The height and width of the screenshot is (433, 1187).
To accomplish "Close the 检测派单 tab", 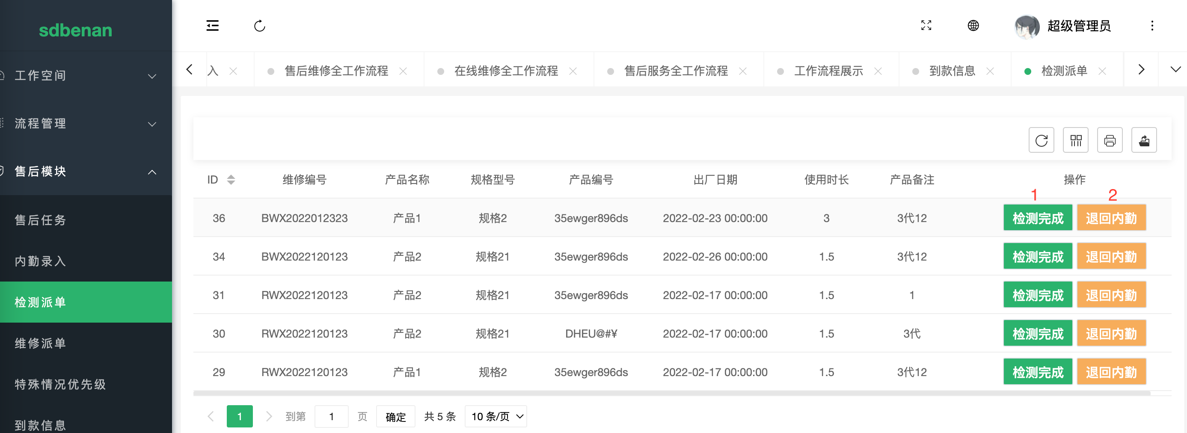I will click(1102, 71).
